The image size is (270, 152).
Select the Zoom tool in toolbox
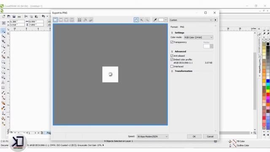coord(3,46)
